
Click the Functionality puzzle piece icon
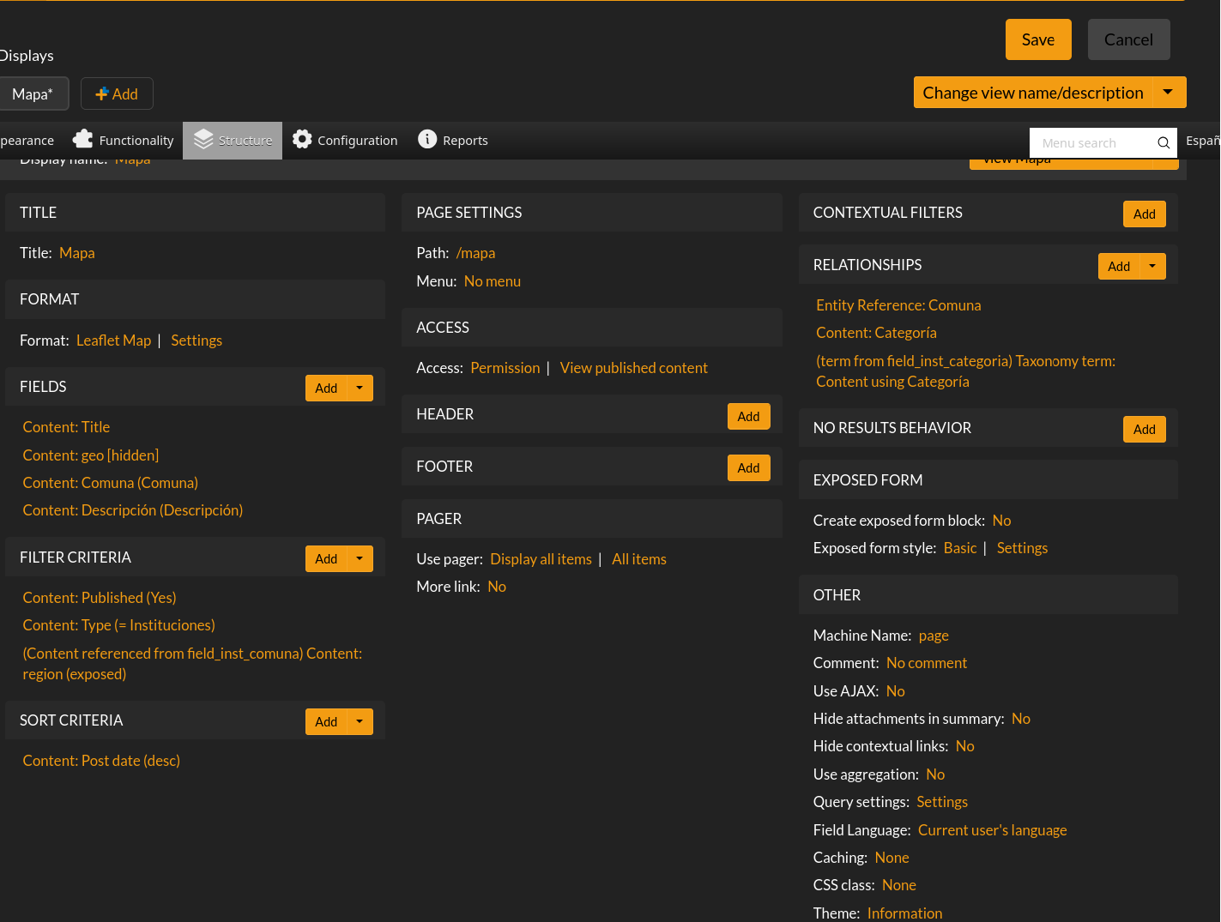pos(83,139)
